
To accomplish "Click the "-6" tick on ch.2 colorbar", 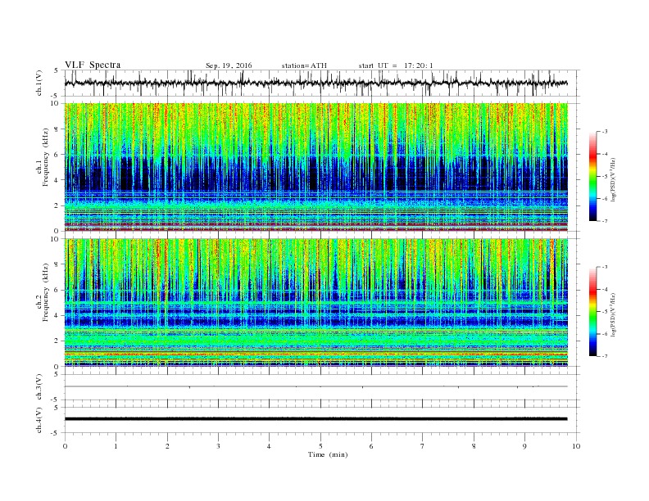I will (604, 334).
